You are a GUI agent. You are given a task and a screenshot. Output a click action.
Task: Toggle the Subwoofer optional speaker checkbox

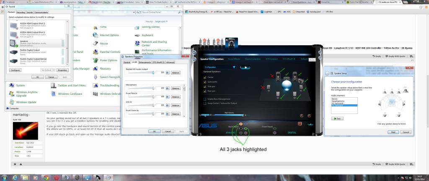click(204, 82)
